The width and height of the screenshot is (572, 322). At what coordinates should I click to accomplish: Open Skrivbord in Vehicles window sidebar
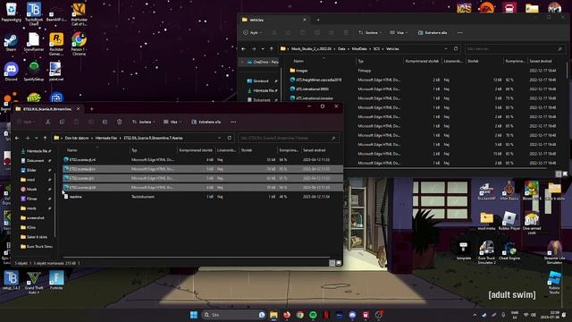260,81
